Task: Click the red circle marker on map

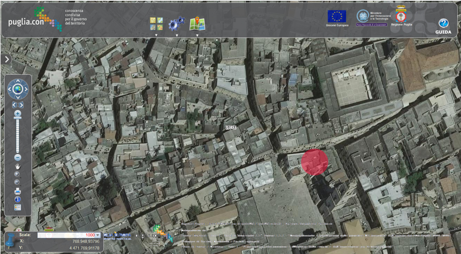Action: [314, 162]
